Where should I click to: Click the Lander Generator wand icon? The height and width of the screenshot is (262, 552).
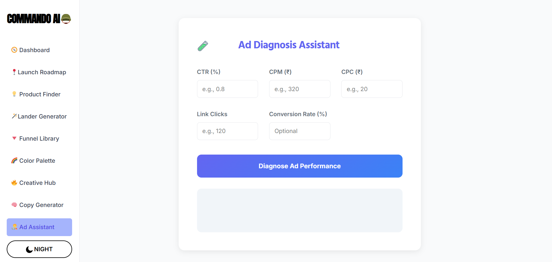14,116
